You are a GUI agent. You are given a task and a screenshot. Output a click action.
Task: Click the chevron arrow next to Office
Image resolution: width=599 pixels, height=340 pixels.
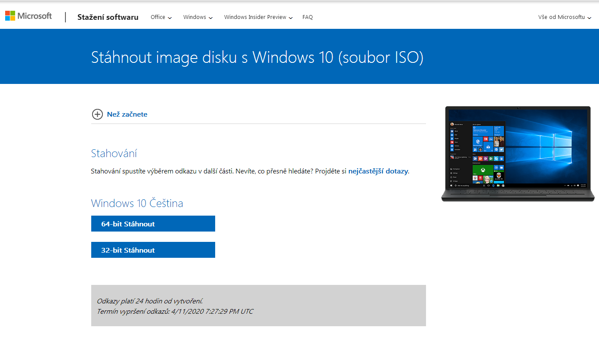(x=170, y=18)
